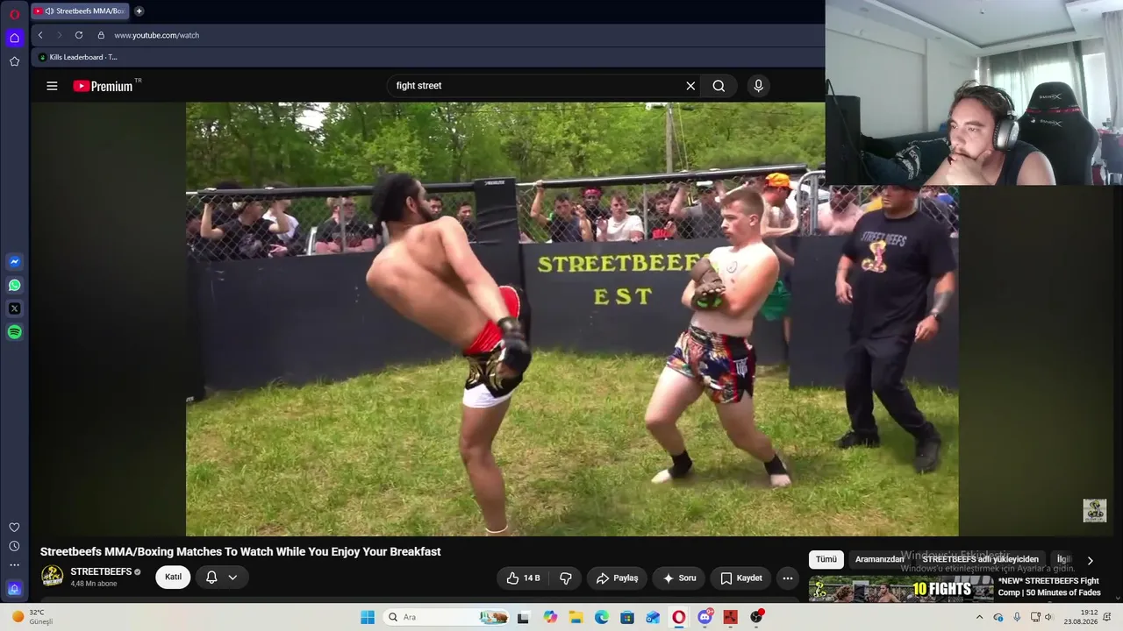Click the Paylaş (Share) button
1123x631 pixels.
pos(617,578)
